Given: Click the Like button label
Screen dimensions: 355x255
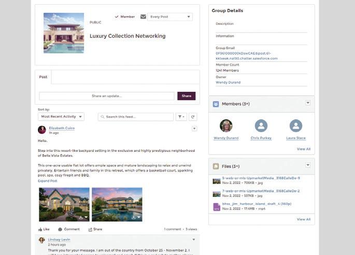Looking at the screenshot, I should (47, 230).
